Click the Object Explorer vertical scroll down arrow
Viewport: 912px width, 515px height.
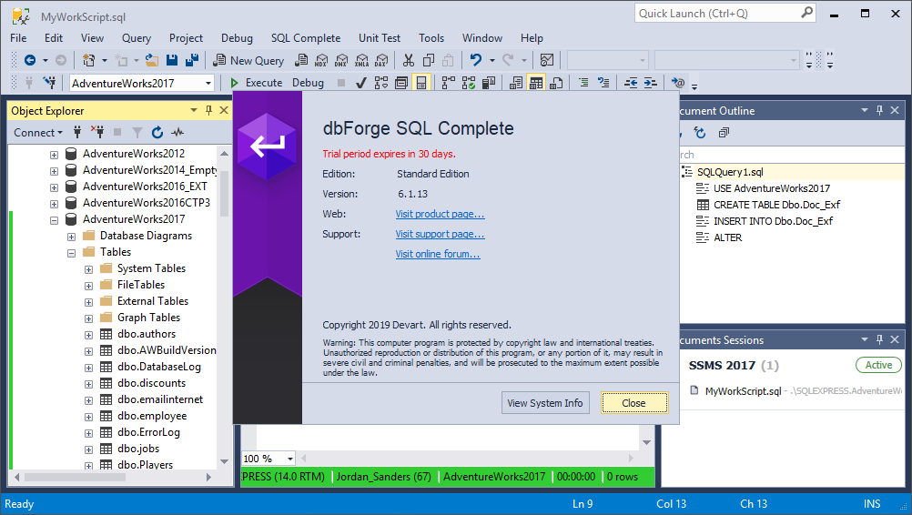224,461
